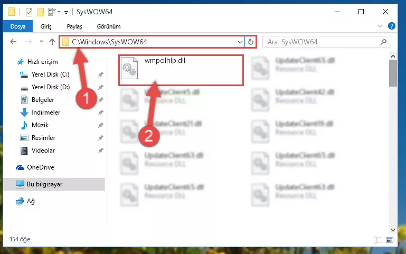Screen dimensions: 406x254
Task: Click the scroll up arrow
Action: pos(393,56)
